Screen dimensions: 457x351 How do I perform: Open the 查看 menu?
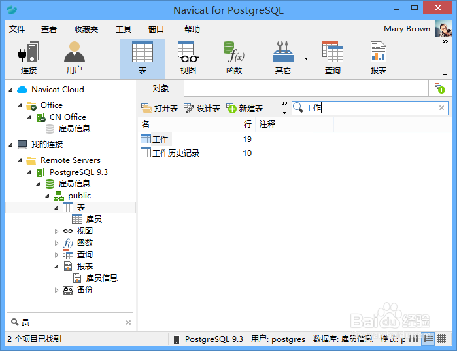point(48,29)
